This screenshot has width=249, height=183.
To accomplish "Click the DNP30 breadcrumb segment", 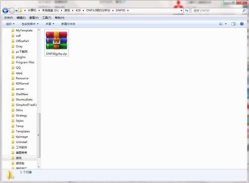I will point(120,10).
